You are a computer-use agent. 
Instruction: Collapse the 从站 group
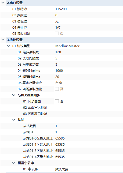click(14, 120)
